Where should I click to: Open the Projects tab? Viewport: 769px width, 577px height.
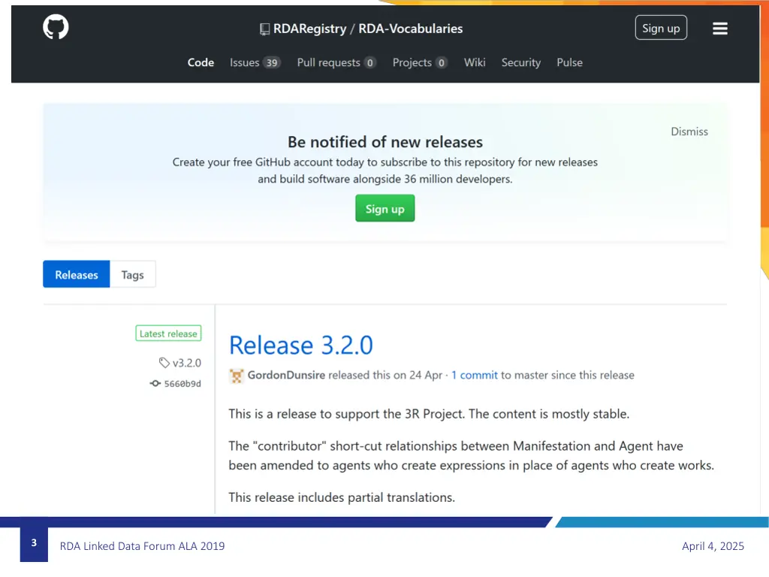(x=419, y=63)
